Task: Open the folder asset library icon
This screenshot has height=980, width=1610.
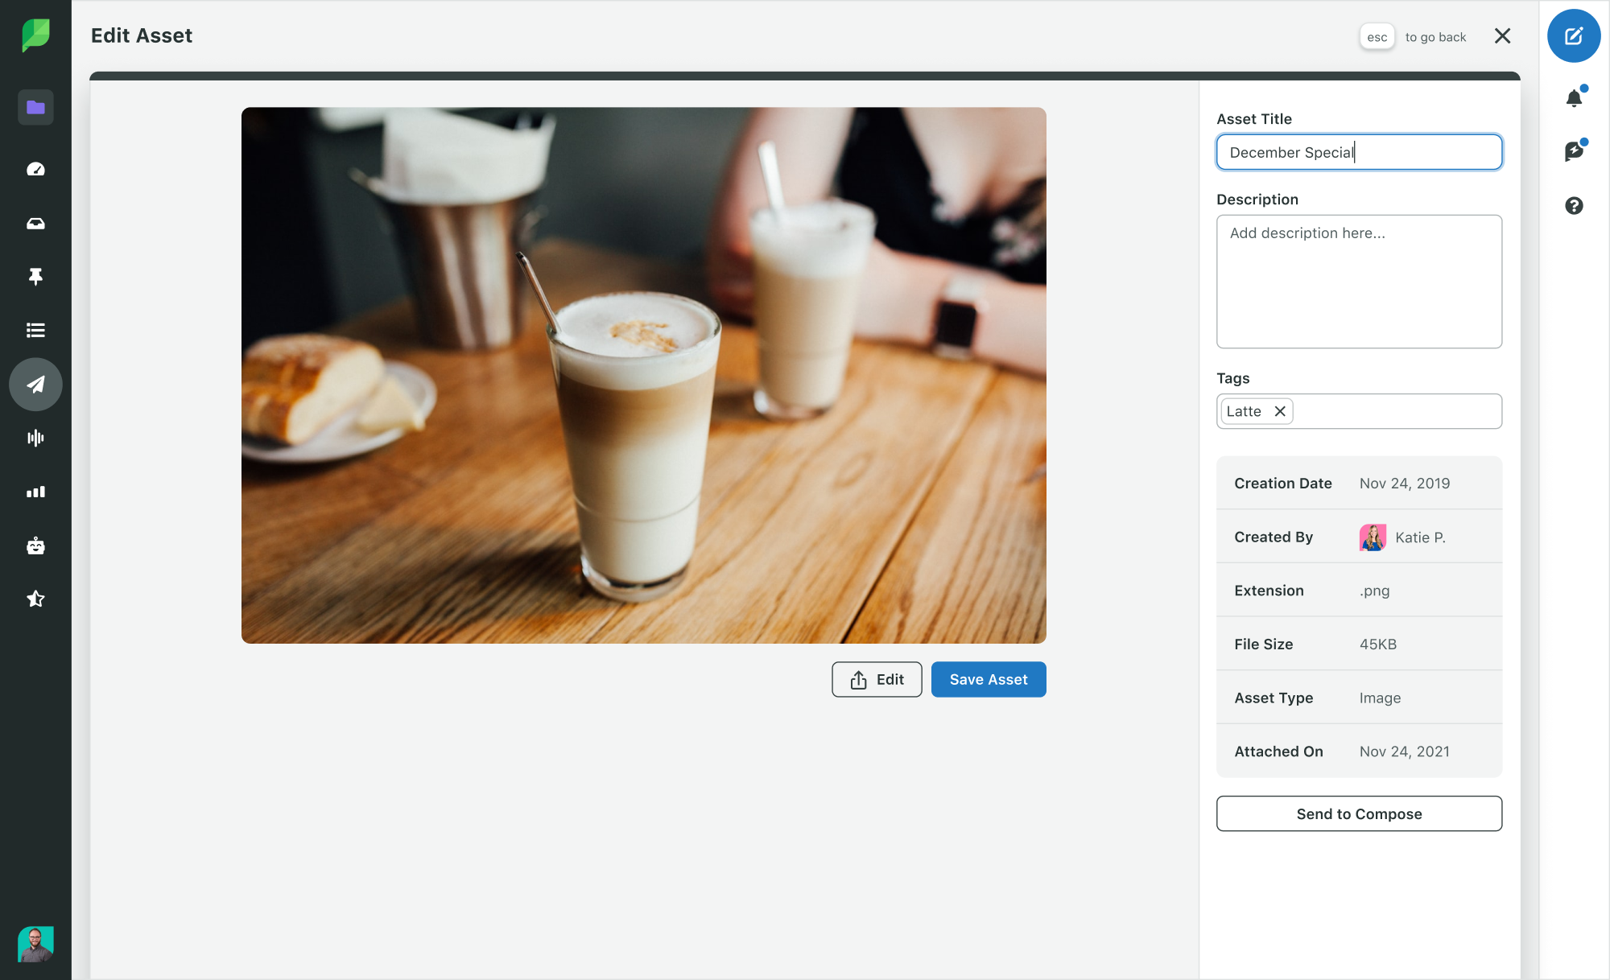Action: (x=35, y=107)
